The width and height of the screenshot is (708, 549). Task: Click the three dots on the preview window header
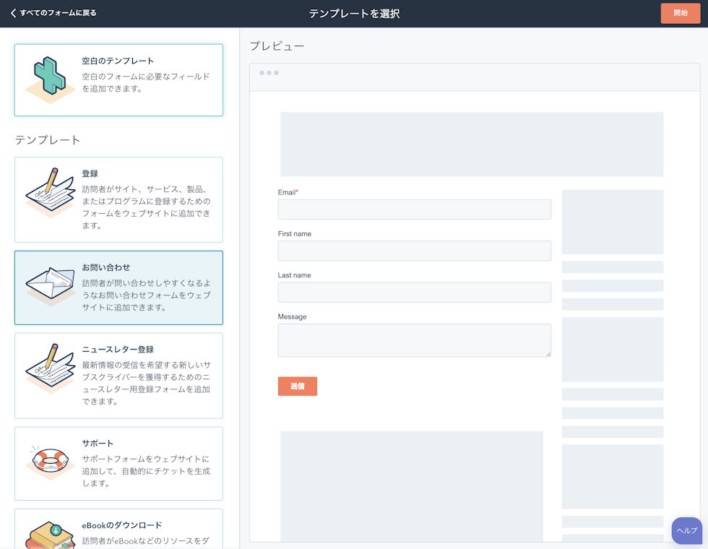(x=268, y=72)
